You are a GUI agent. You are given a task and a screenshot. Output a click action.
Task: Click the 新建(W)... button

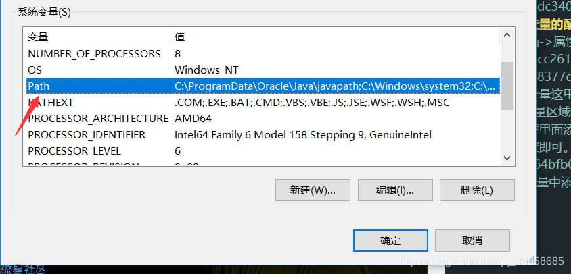point(313,190)
